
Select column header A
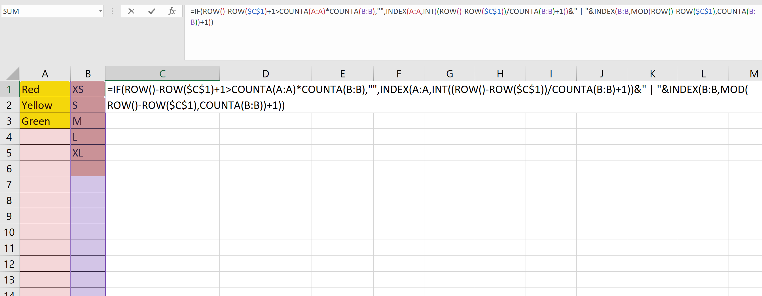pos(45,73)
